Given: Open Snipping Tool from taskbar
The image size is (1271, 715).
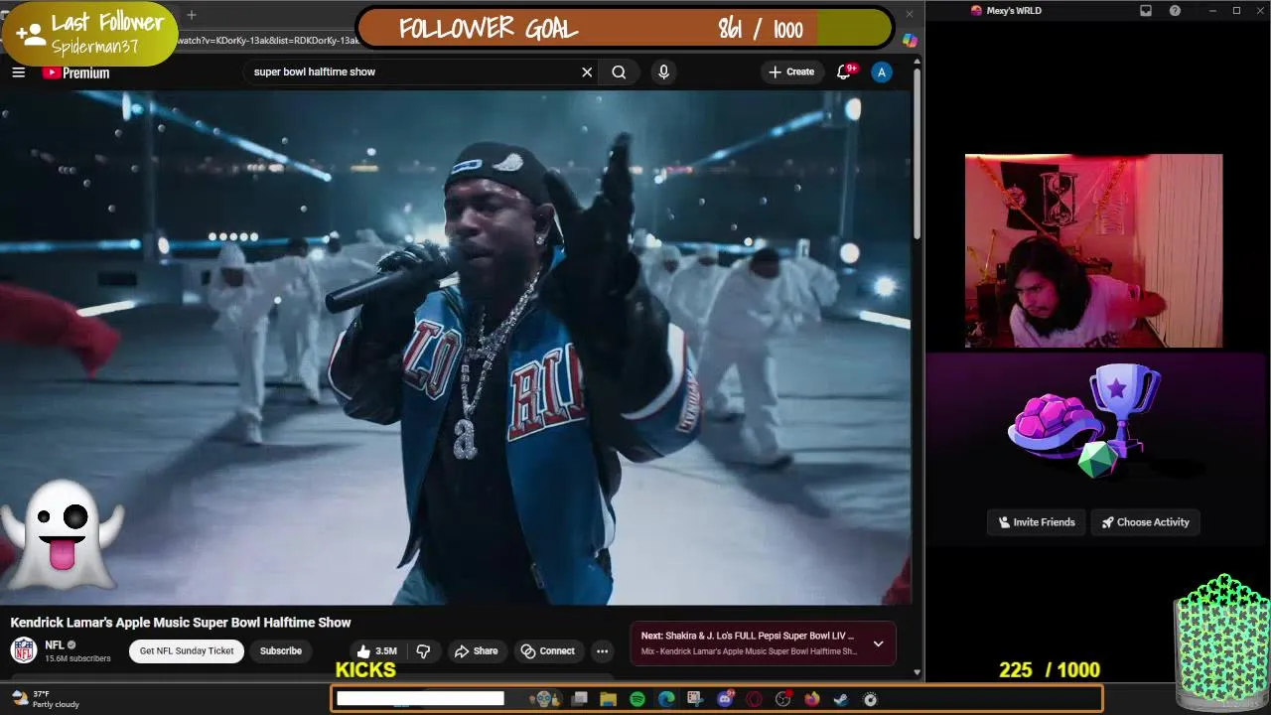Looking at the screenshot, I should tap(694, 699).
